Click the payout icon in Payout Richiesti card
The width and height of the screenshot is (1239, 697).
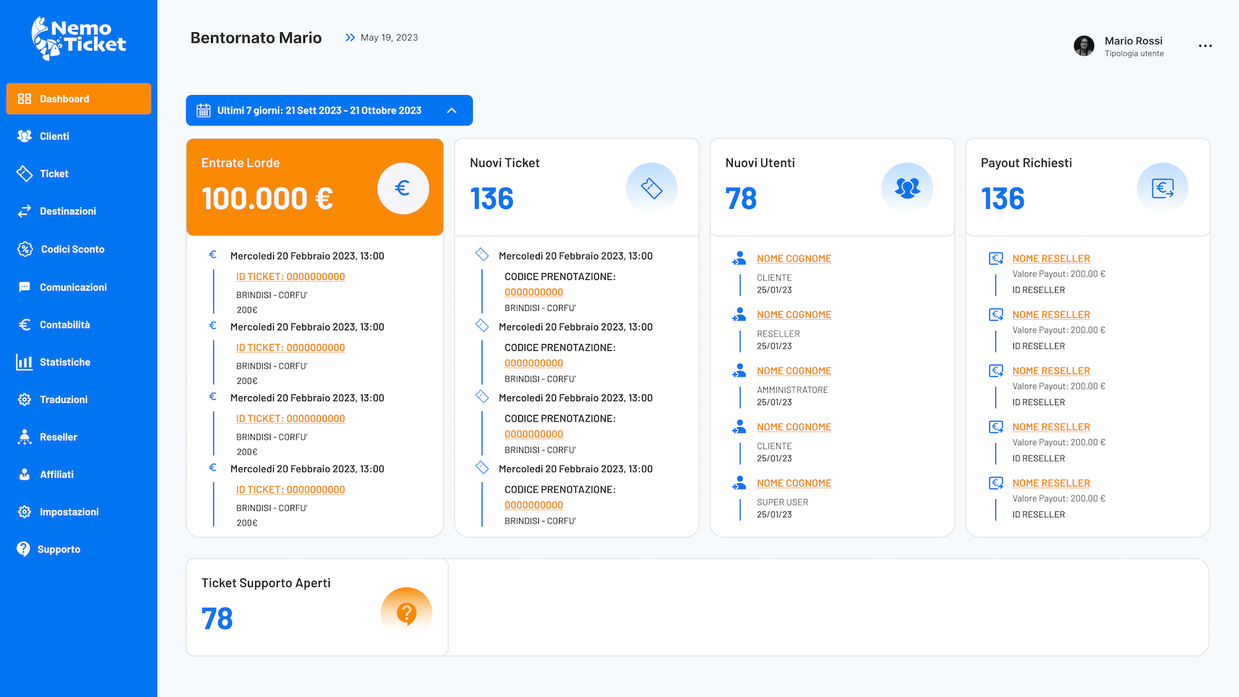(x=1162, y=189)
